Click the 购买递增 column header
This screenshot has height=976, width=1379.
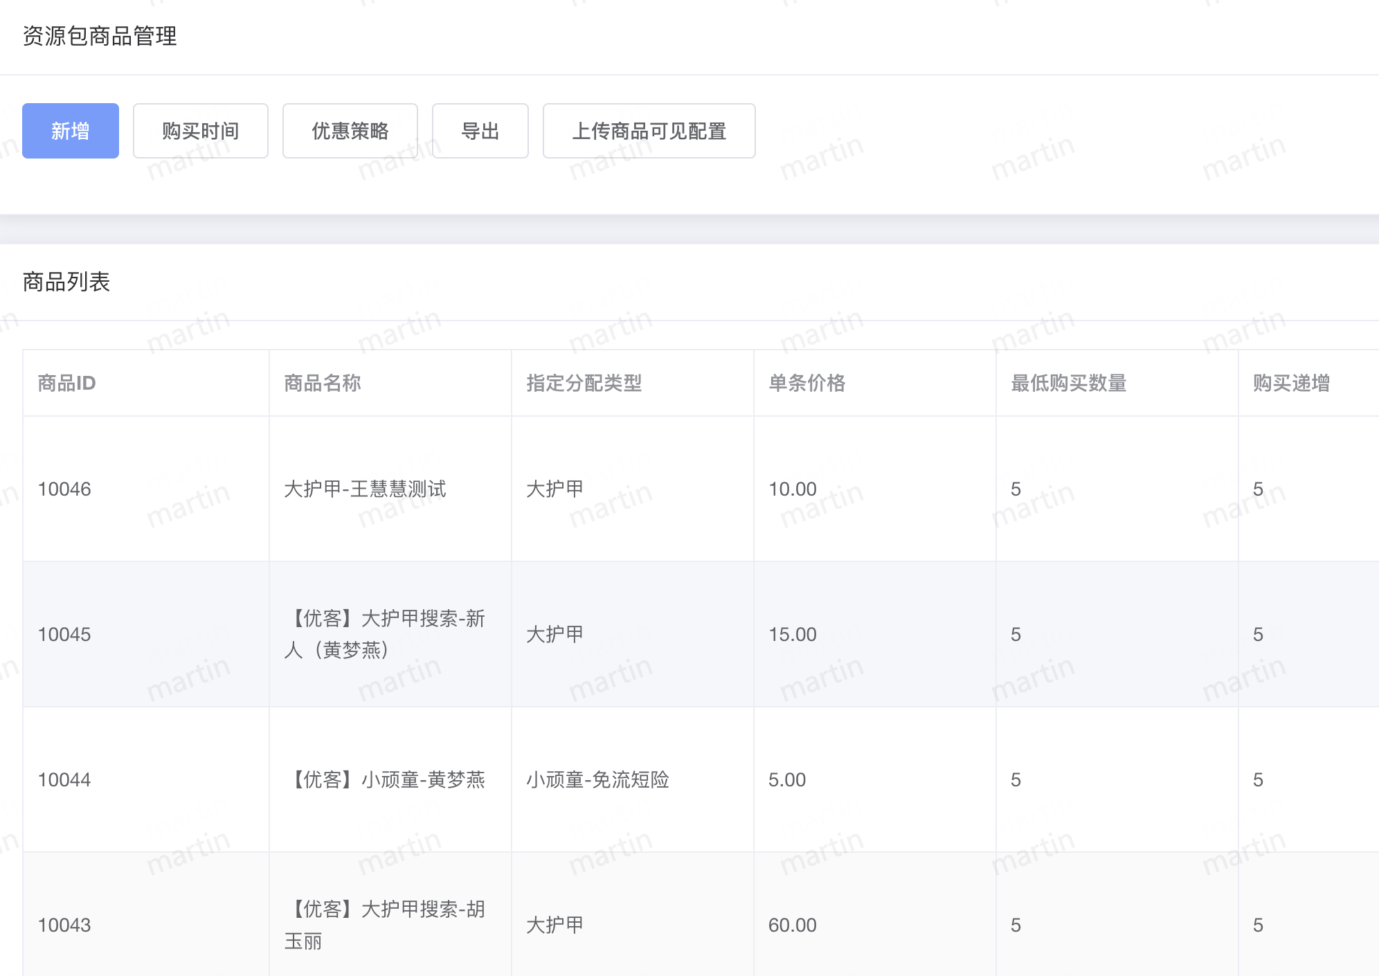[1291, 383]
